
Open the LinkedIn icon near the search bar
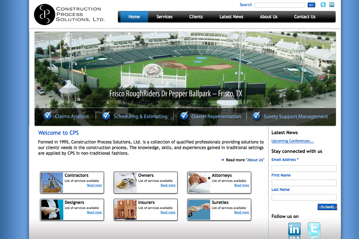pos(331,5)
